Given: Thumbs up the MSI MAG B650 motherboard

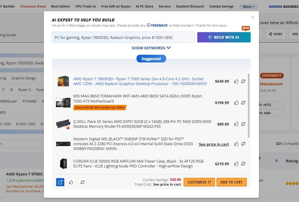Looking at the screenshot, I should point(236,103).
